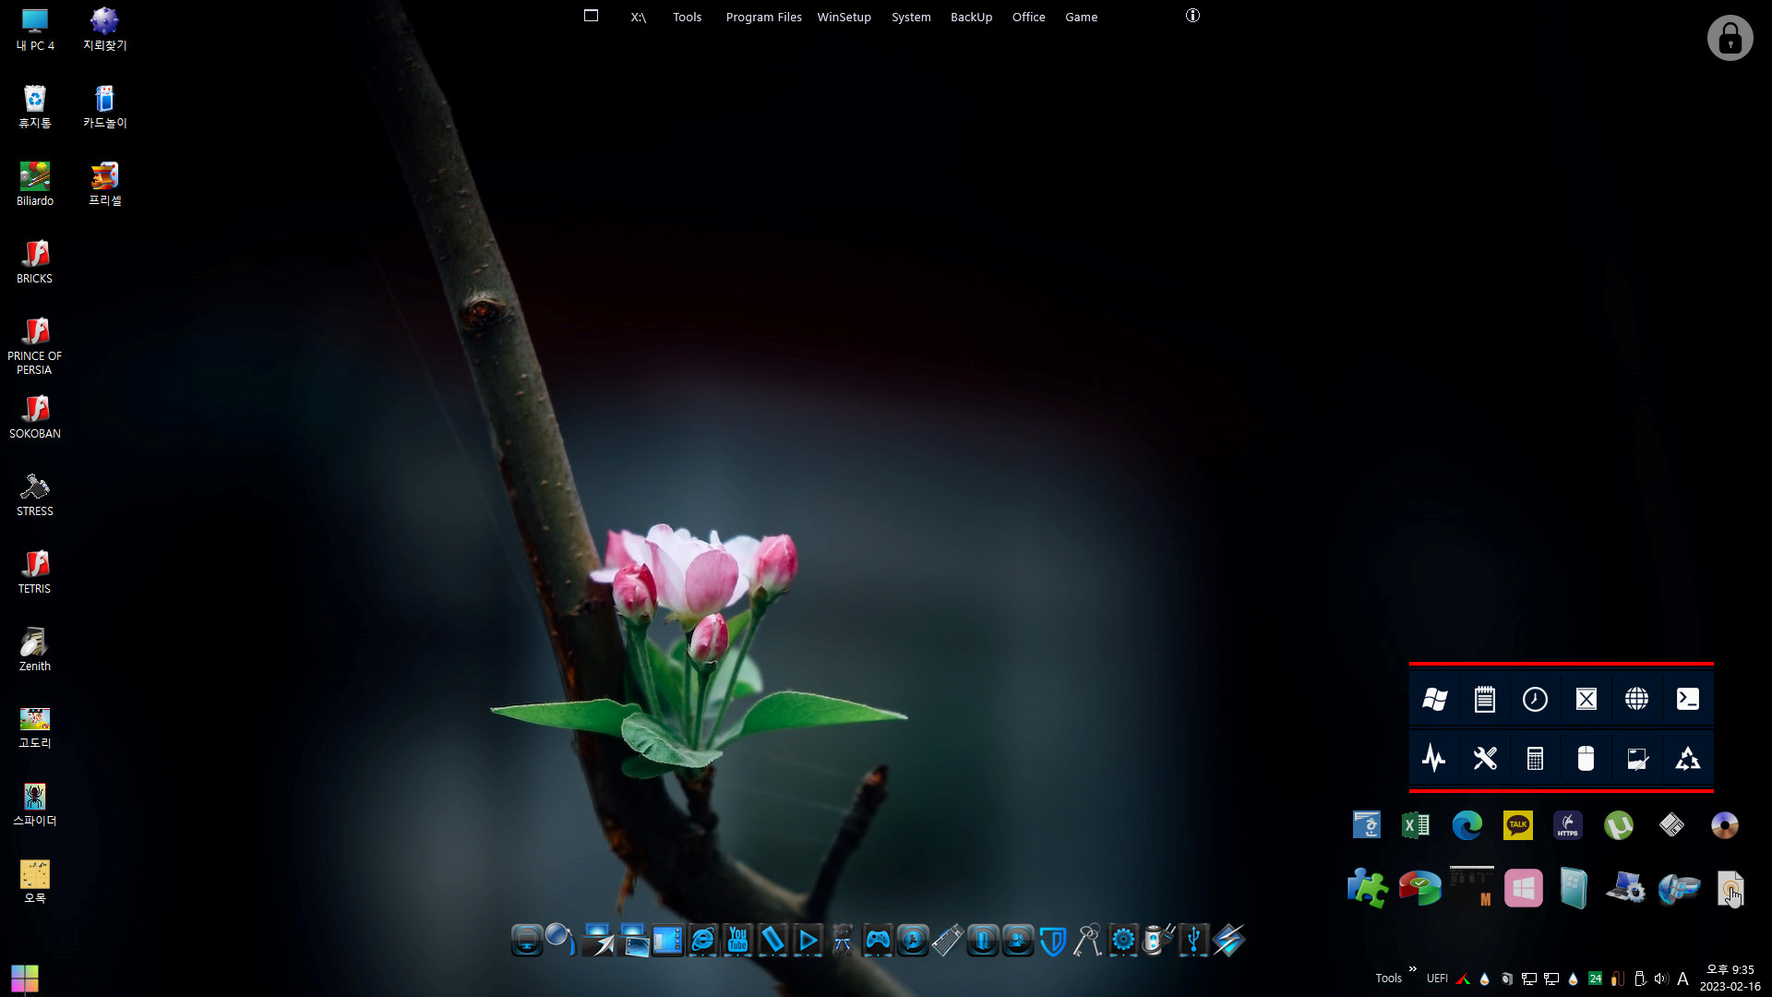
Task: Open the Tools menu in top bar
Action: pos(688,17)
